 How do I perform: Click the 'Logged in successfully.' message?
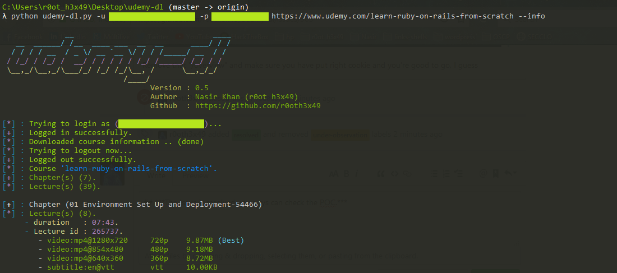(81, 132)
